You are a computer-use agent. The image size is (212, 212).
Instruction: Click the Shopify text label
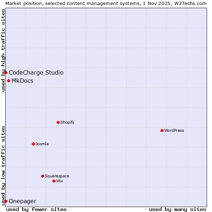(x=67, y=122)
